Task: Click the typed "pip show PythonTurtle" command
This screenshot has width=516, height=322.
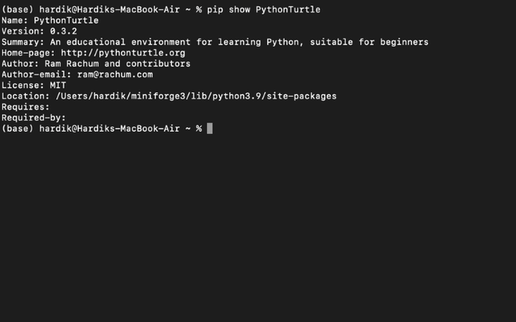Action: pyautogui.click(x=263, y=9)
